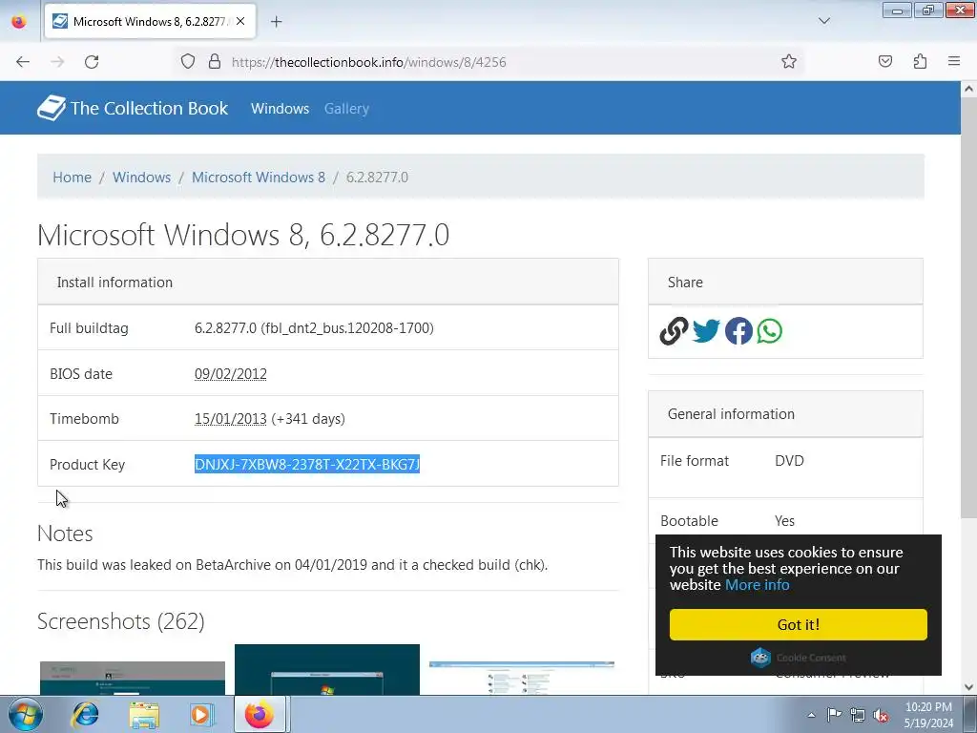Click More info cookie link
The width and height of the screenshot is (977, 733).
pyautogui.click(x=757, y=585)
